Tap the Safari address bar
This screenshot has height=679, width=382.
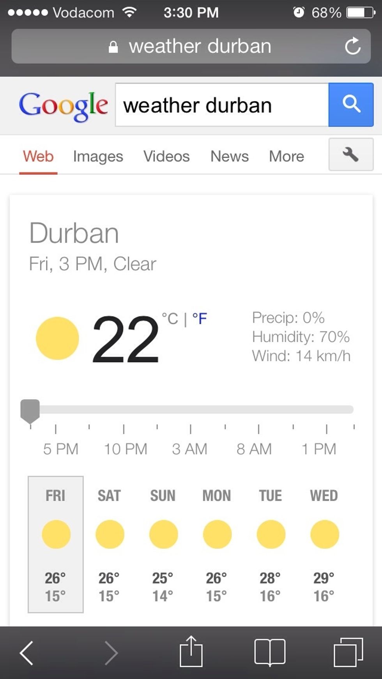pos(191,46)
